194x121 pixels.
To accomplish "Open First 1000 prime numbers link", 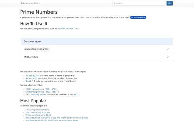I will tap(38, 112).
